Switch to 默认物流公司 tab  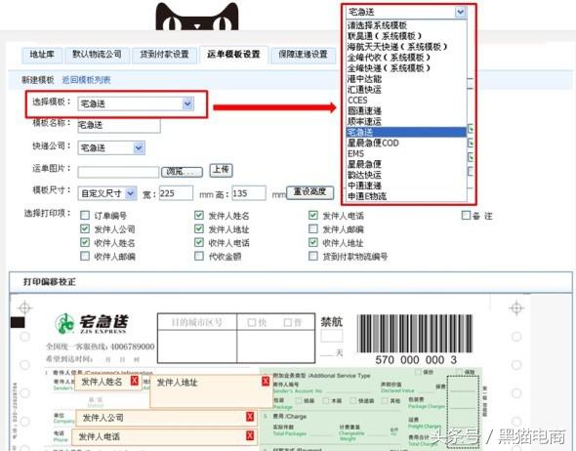(98, 55)
